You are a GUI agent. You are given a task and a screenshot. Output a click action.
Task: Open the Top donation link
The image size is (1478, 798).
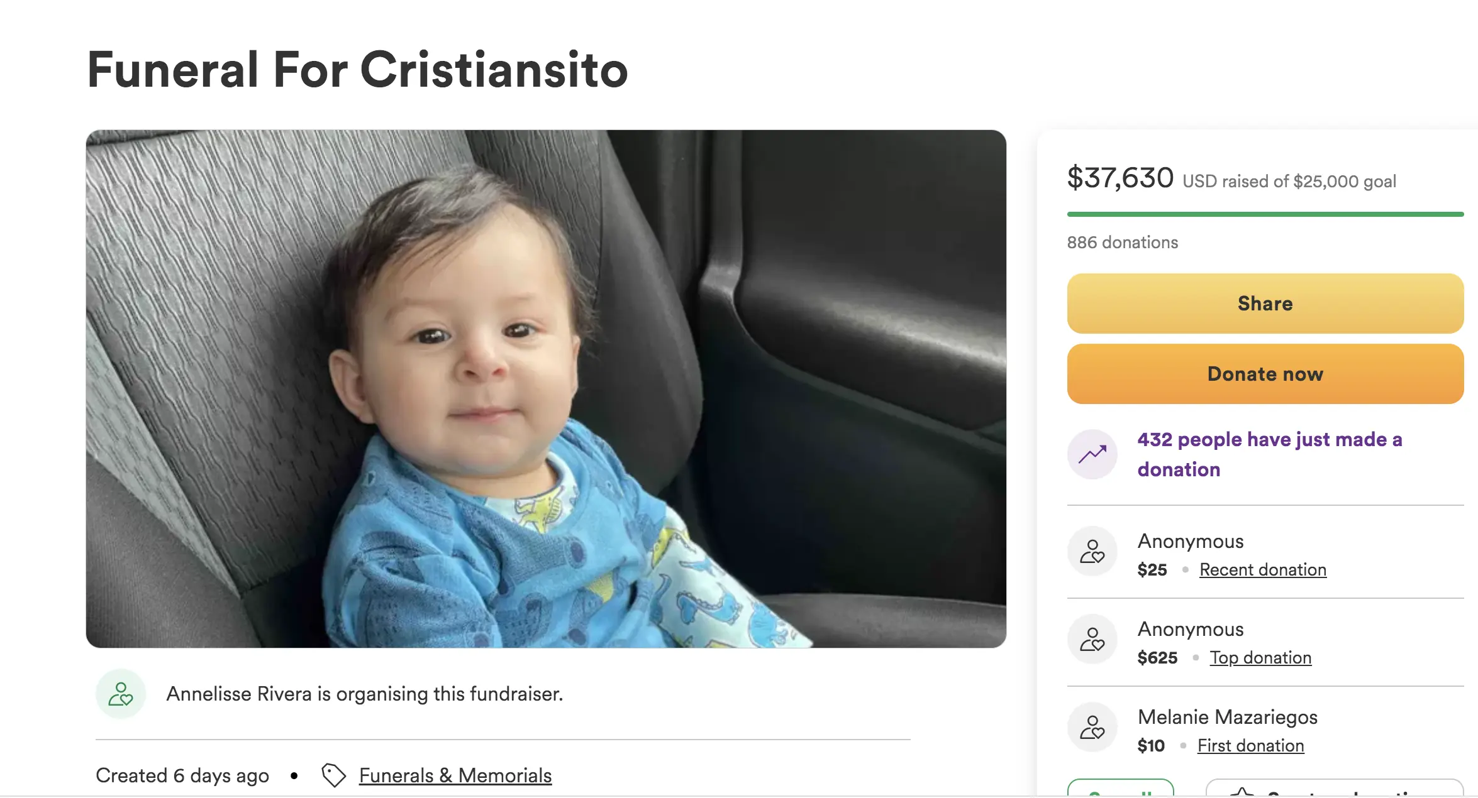pyautogui.click(x=1260, y=657)
